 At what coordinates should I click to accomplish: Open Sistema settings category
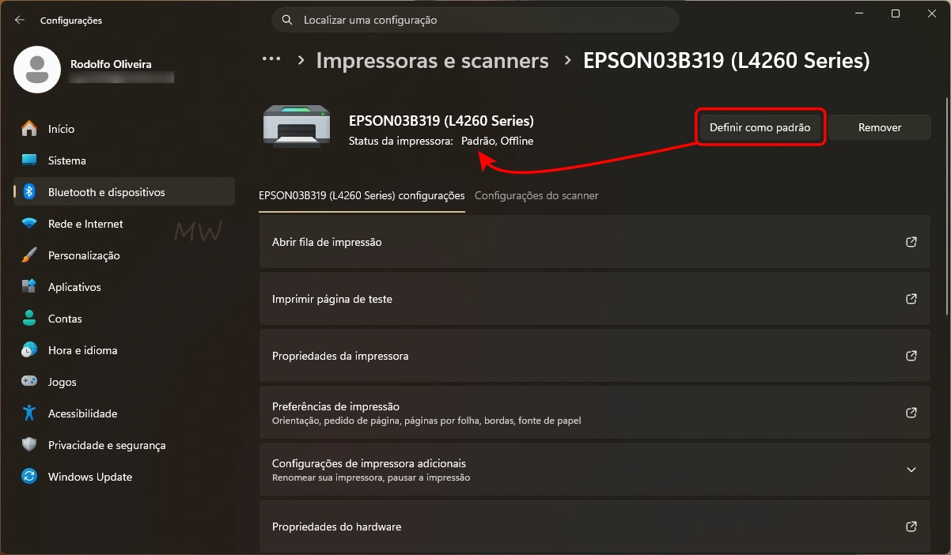click(124, 160)
